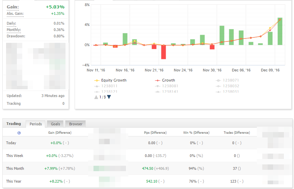Switch to the Periods tab
The height and width of the screenshot is (189, 294).
click(x=36, y=124)
